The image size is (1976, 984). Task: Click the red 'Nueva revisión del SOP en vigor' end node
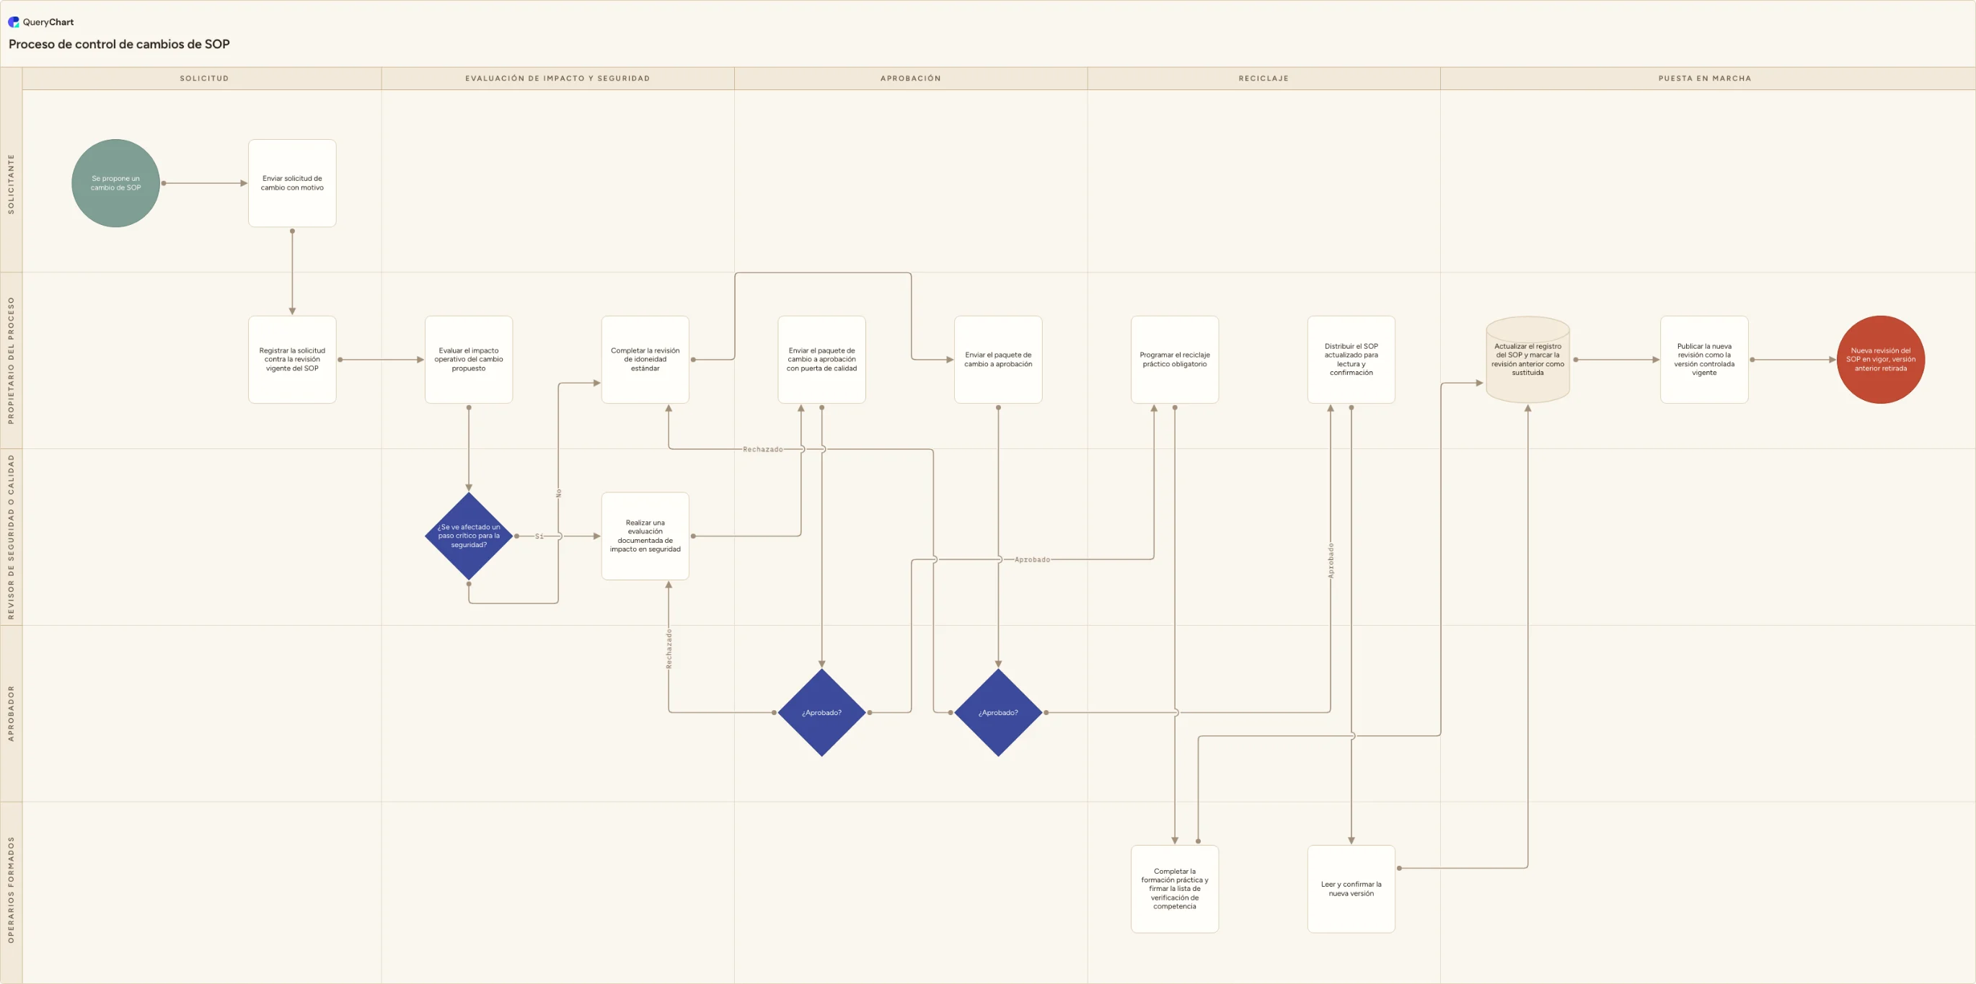pyautogui.click(x=1880, y=360)
